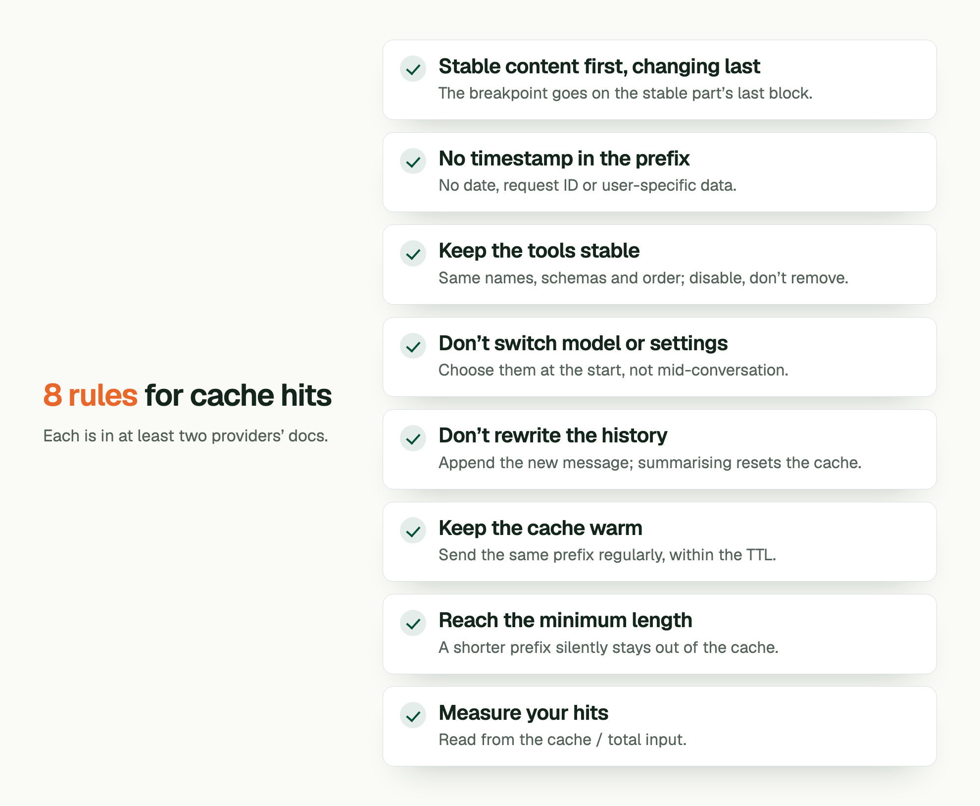Click subtitle 'Each is in at least two providers' docs.'
The height and width of the screenshot is (806, 980).
tap(186, 436)
